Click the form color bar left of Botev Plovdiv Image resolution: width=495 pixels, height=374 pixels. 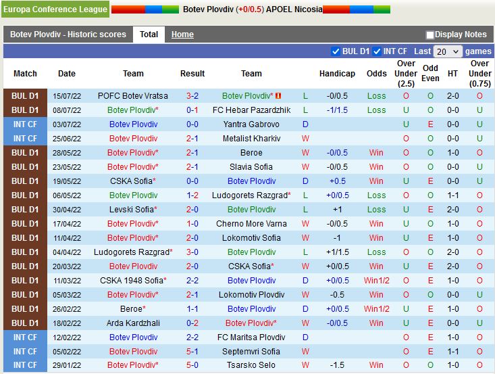[145, 9]
